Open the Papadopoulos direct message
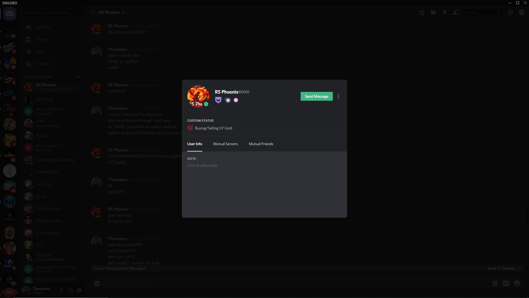 pos(52,220)
